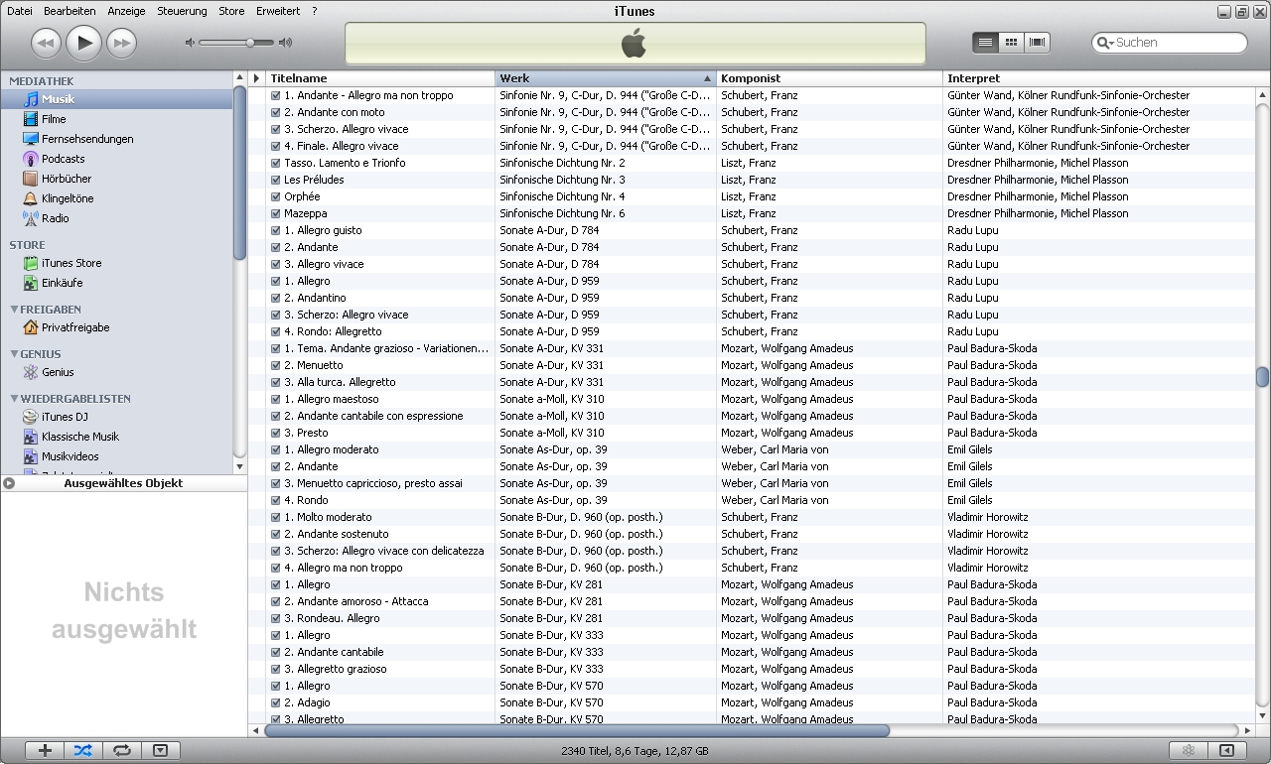The width and height of the screenshot is (1271, 764).
Task: Toggle repeat playback
Action: [122, 751]
